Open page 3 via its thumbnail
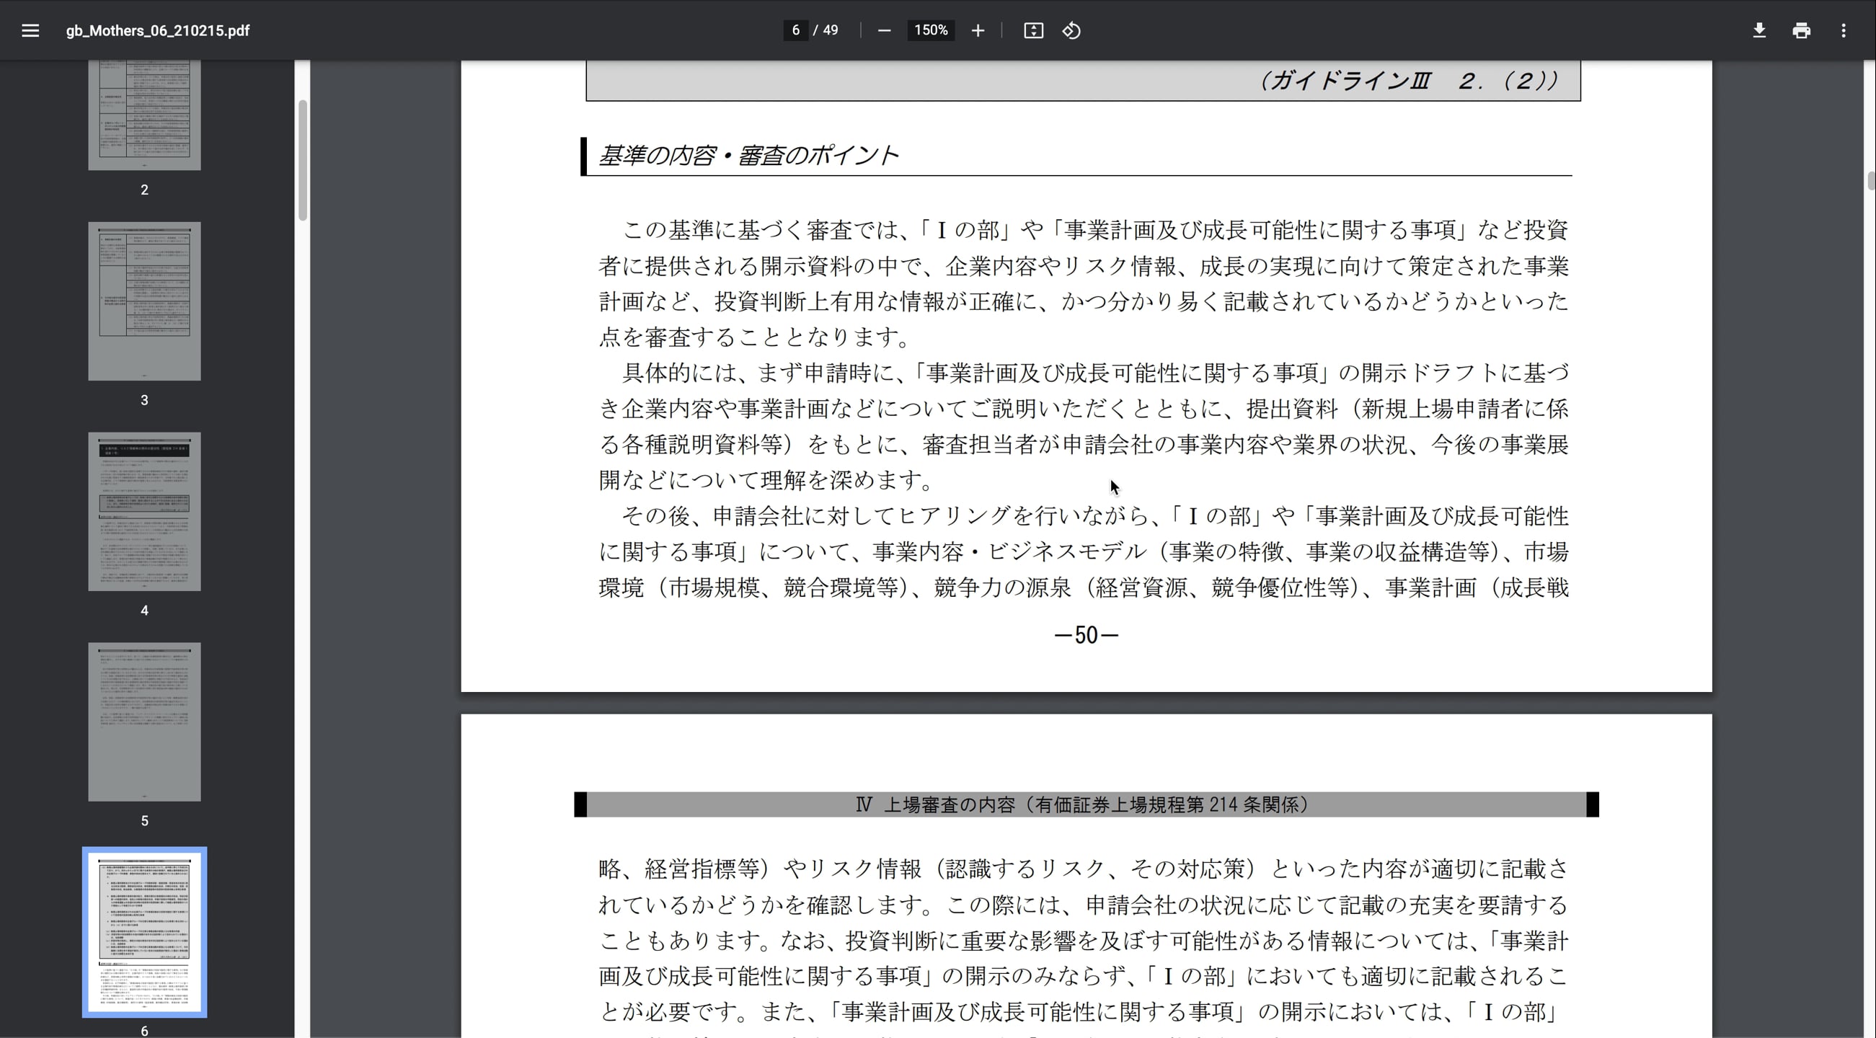 (x=144, y=301)
